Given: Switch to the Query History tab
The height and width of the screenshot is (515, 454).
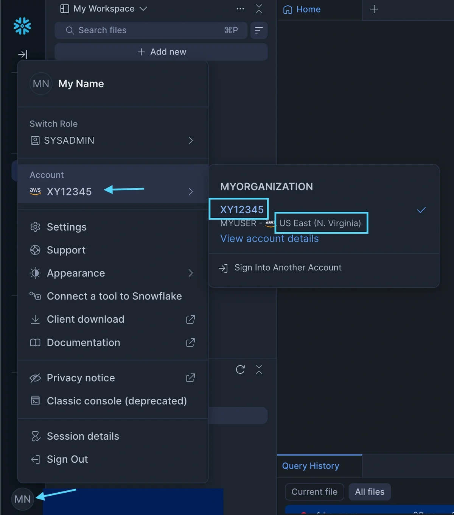Looking at the screenshot, I should point(311,466).
